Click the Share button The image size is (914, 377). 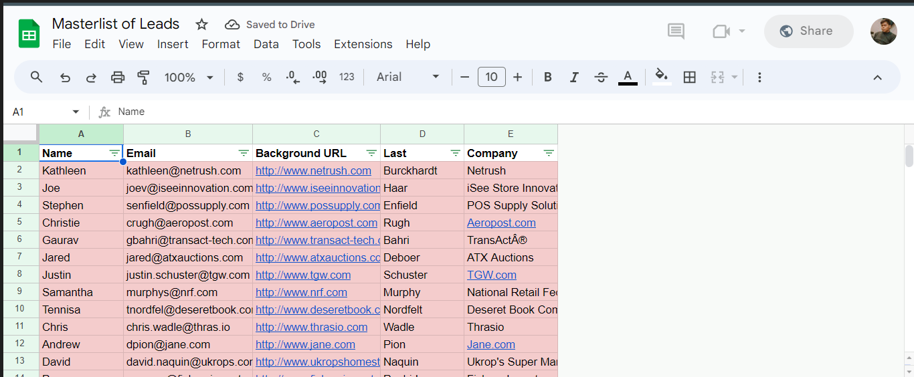click(808, 31)
